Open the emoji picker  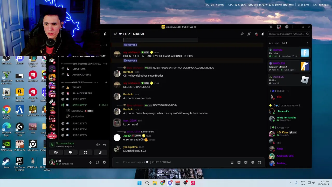point(253,162)
